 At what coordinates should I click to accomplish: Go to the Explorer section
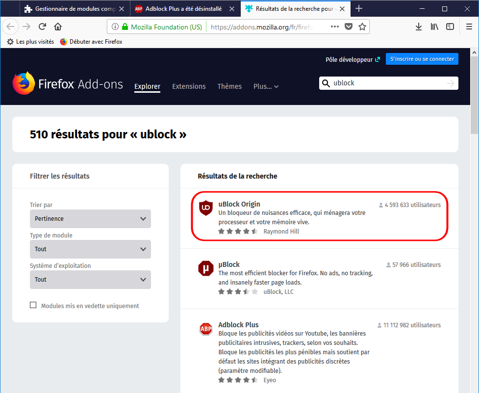(x=147, y=86)
